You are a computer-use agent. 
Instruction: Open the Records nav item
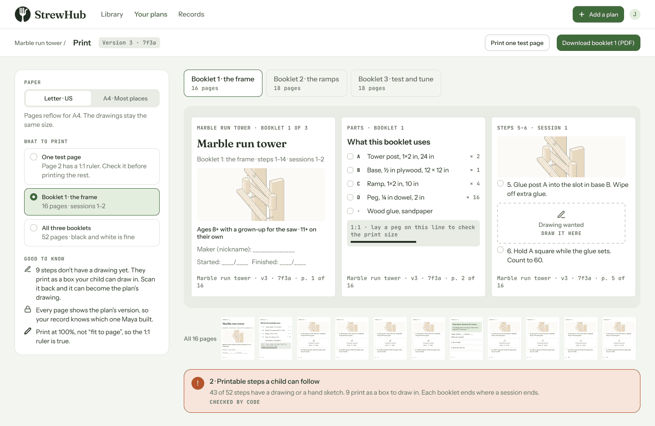click(x=191, y=15)
